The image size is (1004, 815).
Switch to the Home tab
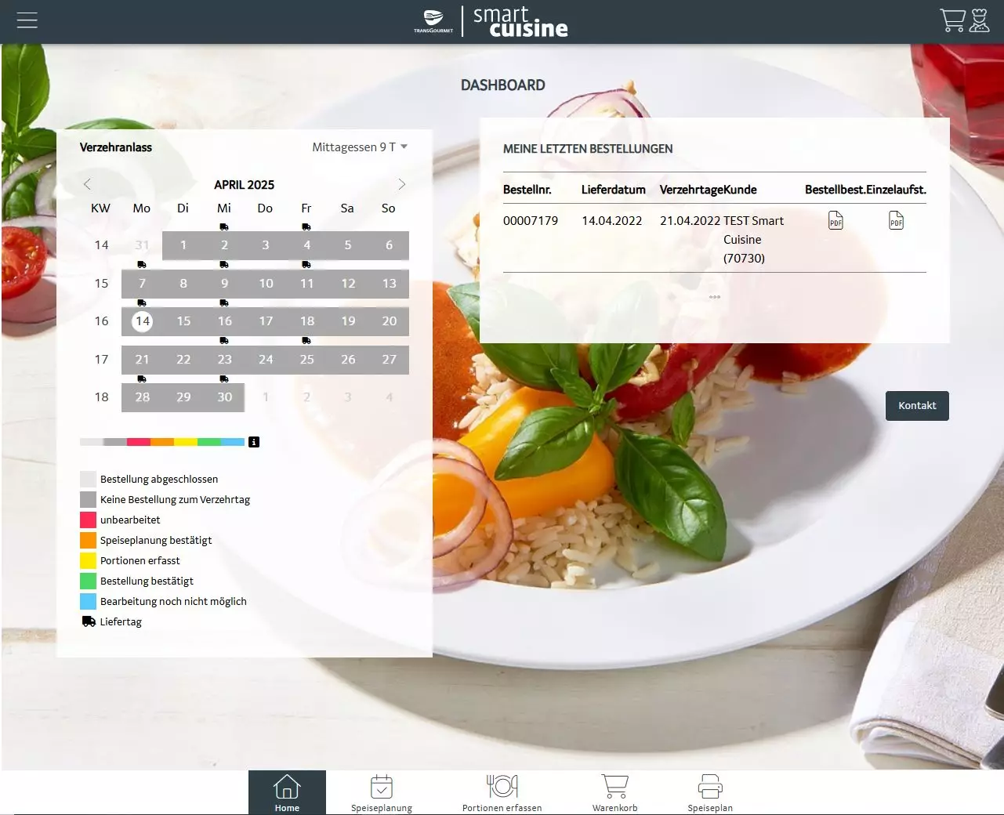(x=287, y=792)
